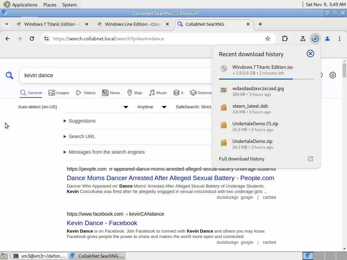Screen dimensions: 347x260
Task: Open the Anytime time range dropdown
Action: (x=152, y=107)
